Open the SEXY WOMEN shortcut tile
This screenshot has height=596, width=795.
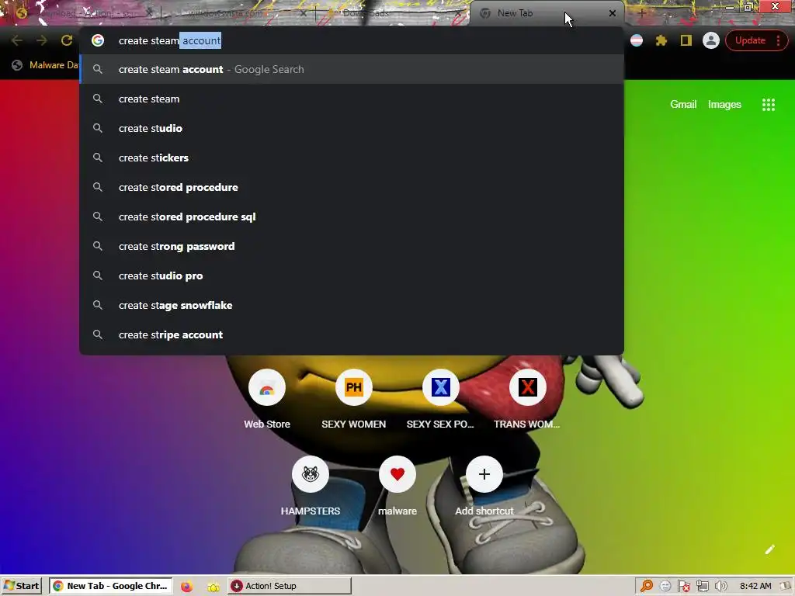pos(353,399)
